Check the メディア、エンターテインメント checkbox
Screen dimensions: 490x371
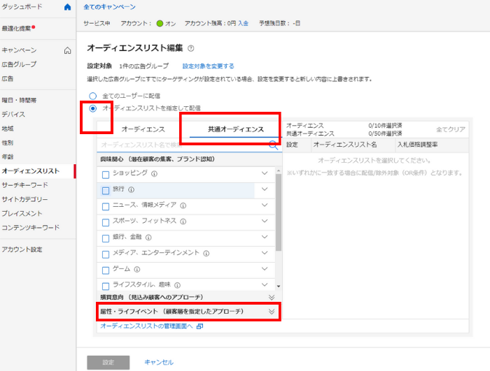click(106, 254)
